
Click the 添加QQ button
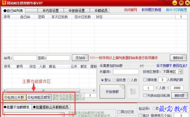(x=80, y=58)
